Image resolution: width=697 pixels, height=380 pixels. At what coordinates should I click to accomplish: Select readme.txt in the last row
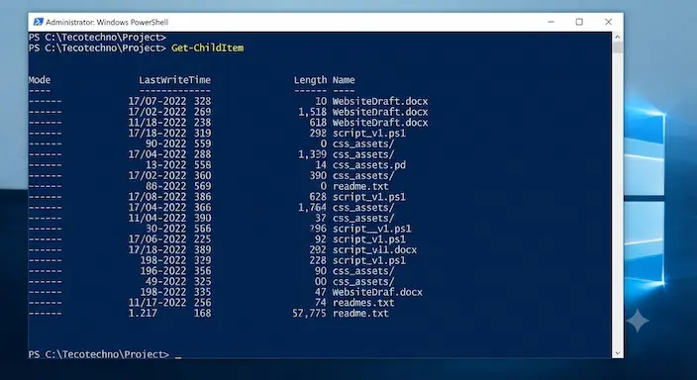click(360, 314)
